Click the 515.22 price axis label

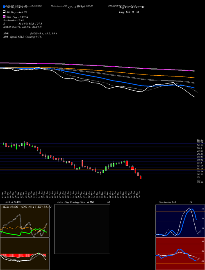pyautogui.click(x=200, y=145)
